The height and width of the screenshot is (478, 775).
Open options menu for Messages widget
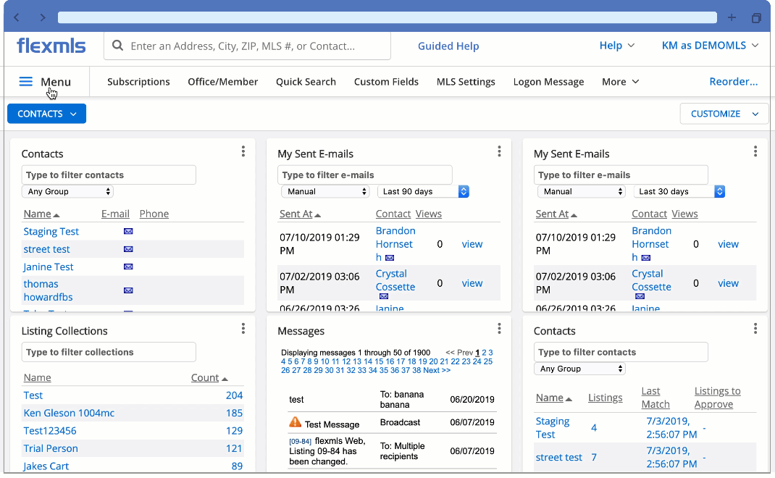[499, 329]
